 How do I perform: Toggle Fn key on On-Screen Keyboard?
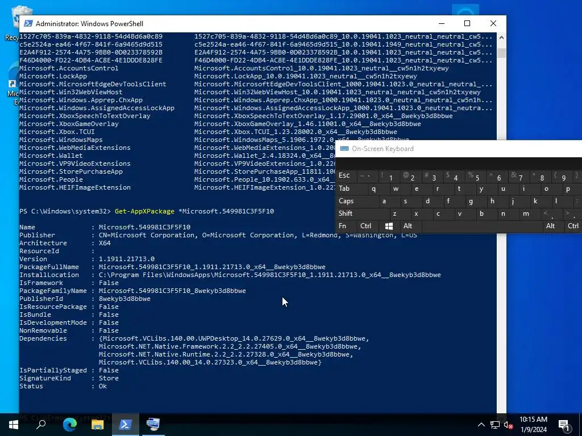coord(346,226)
